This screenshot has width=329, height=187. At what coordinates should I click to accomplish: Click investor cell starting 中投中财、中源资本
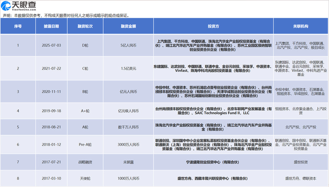[x=213, y=91]
